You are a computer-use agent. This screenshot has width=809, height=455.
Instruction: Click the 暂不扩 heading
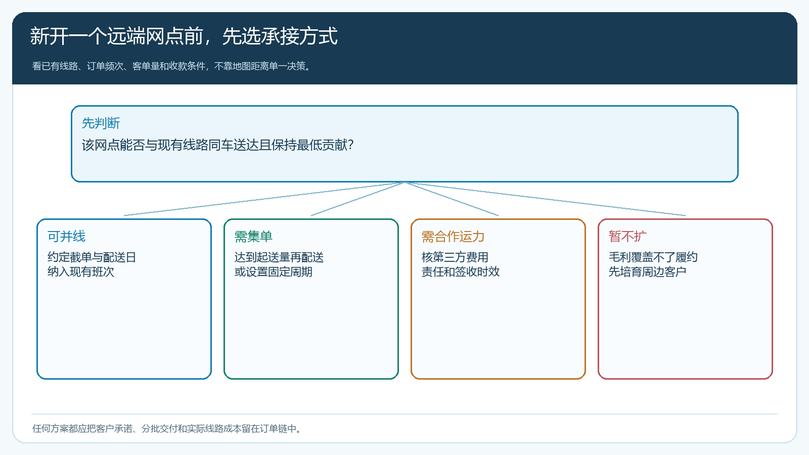627,236
